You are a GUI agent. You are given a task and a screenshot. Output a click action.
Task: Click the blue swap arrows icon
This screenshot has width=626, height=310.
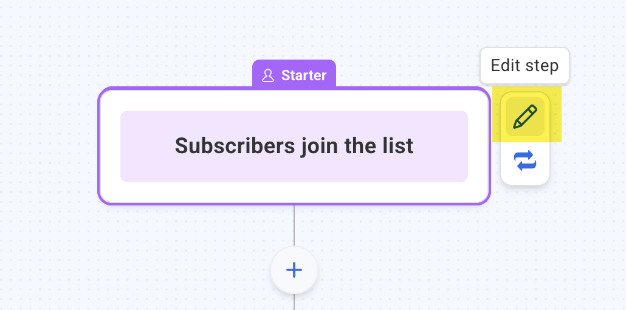coord(525,161)
